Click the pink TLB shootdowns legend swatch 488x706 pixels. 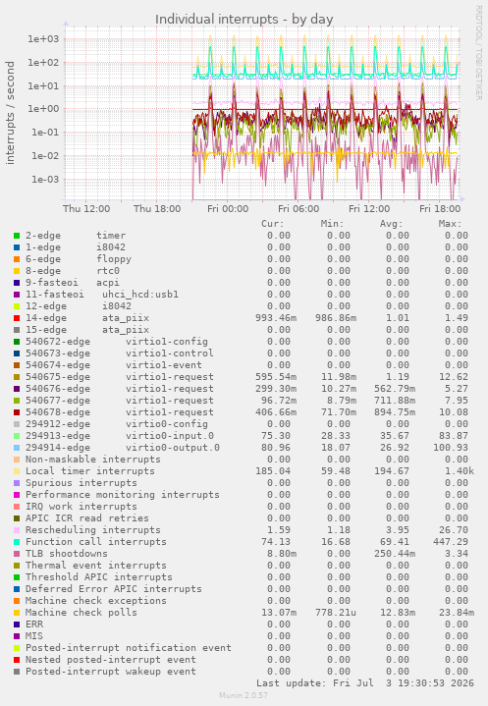point(17,554)
